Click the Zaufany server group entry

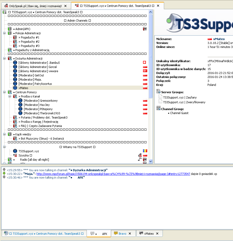[x=180, y=97]
